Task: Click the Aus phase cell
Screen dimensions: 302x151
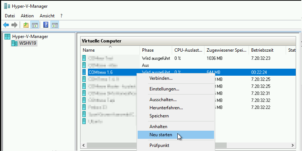Action: click(x=145, y=65)
